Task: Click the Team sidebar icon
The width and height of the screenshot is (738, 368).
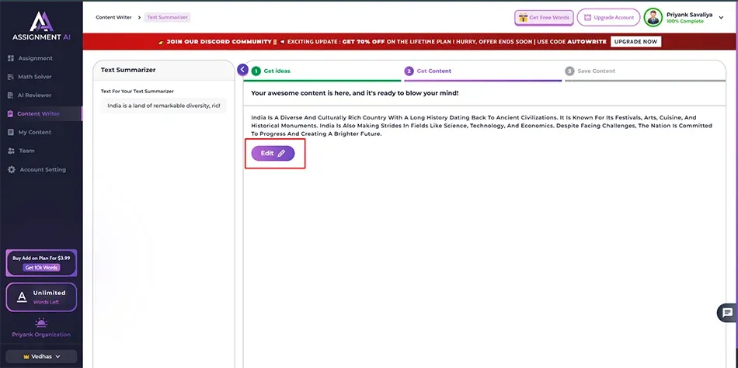Action: [11, 151]
